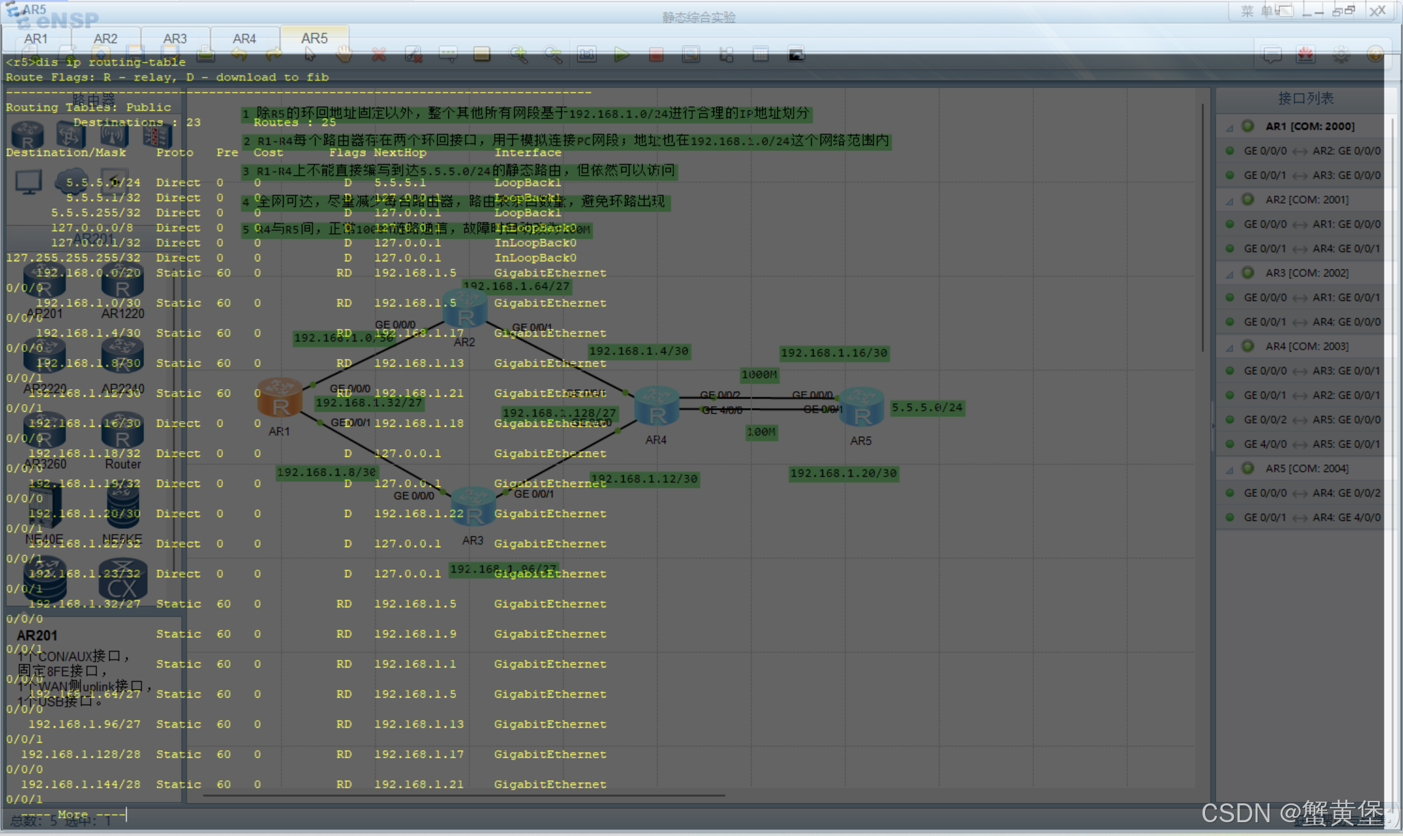This screenshot has height=836, width=1403.
Task: Open the 菜单 menu button
Action: [1258, 11]
